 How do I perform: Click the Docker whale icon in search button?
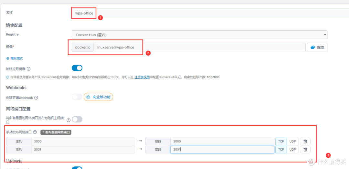313,47
